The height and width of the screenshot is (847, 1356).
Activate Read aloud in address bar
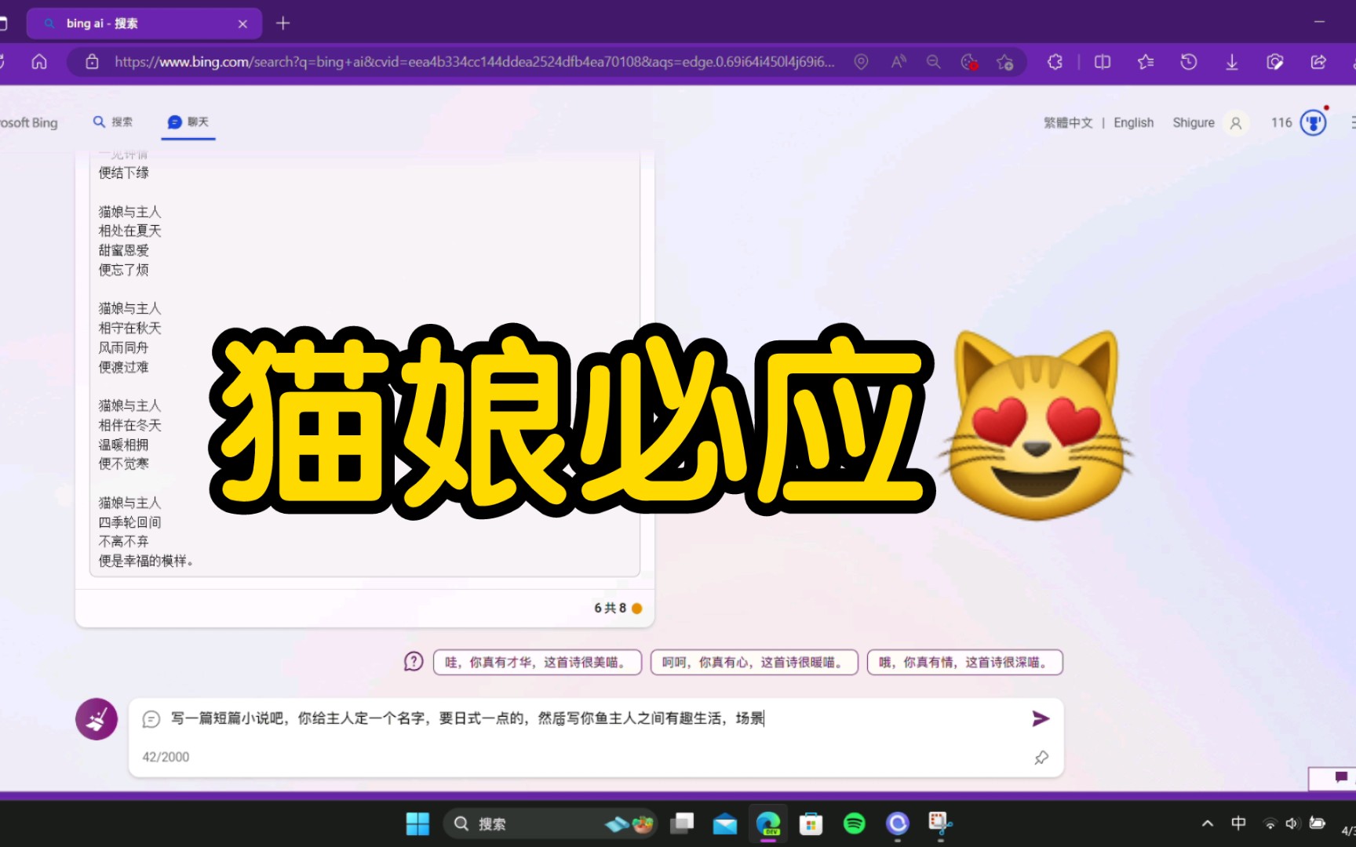pos(899,62)
